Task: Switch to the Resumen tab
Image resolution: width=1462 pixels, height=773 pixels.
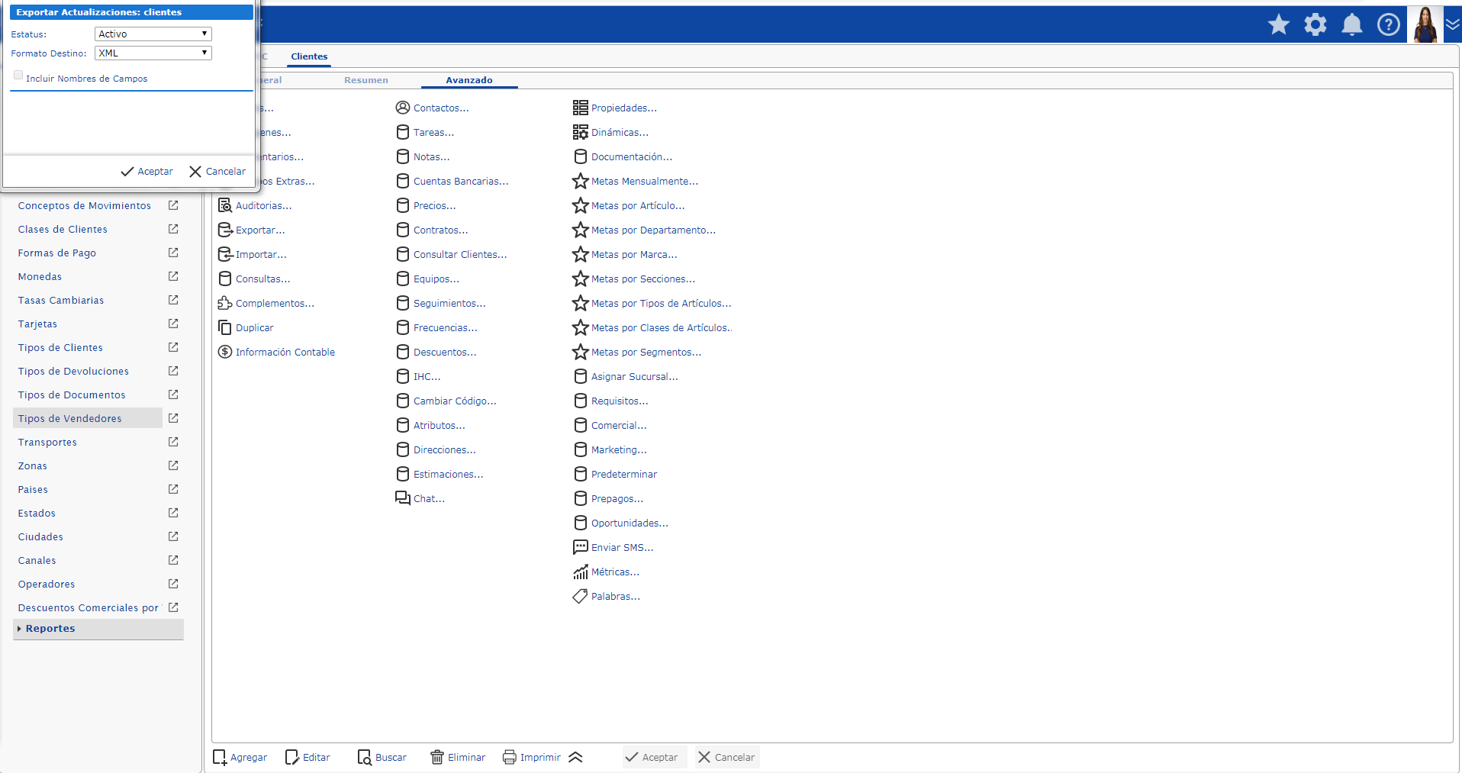Action: click(x=366, y=80)
